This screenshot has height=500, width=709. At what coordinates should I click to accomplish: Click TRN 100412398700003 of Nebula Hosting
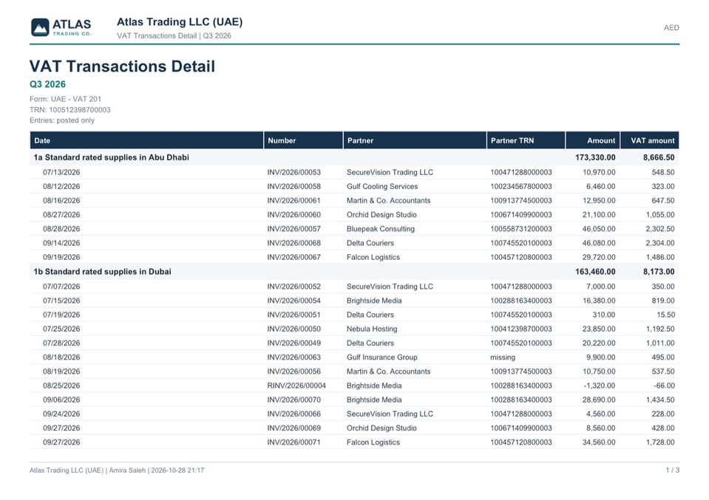pos(521,329)
